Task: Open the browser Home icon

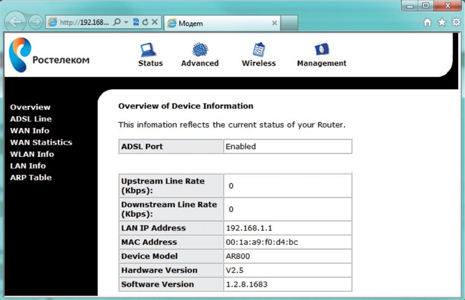Action: pos(428,22)
